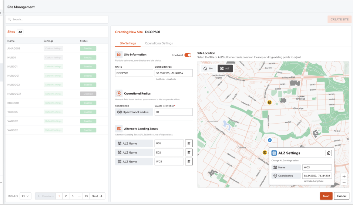Screen dimensions: 353x205
Task: Go to Next page of sites
Action: tap(97, 196)
